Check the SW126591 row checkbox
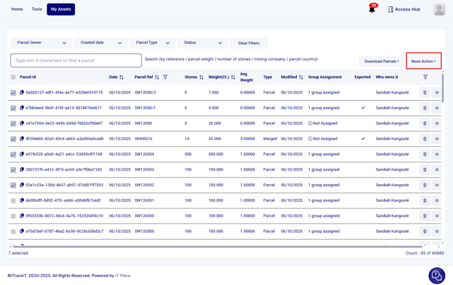The width and height of the screenshot is (453, 285). click(x=13, y=201)
